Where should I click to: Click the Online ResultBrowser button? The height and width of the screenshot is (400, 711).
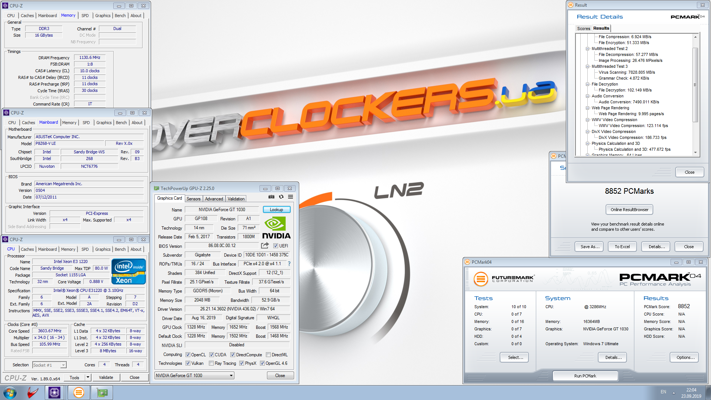(x=629, y=210)
